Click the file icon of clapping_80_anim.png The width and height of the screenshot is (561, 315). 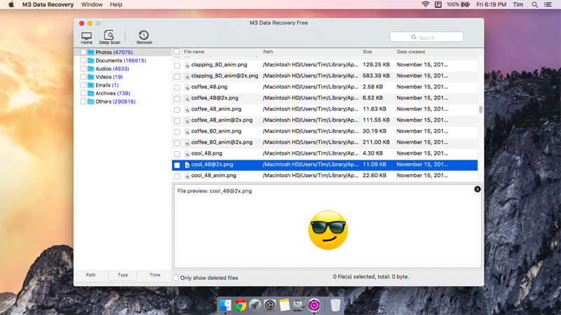coord(187,65)
